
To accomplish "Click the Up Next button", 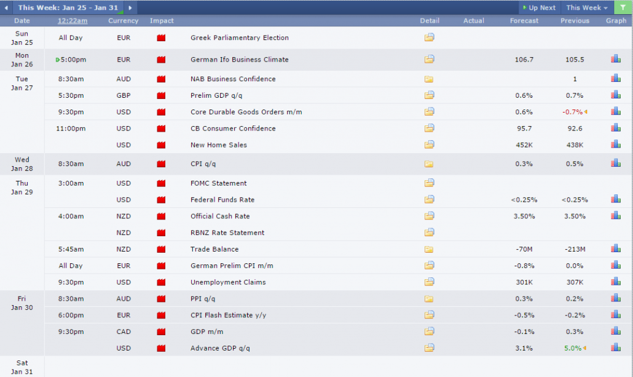I will coord(539,7).
